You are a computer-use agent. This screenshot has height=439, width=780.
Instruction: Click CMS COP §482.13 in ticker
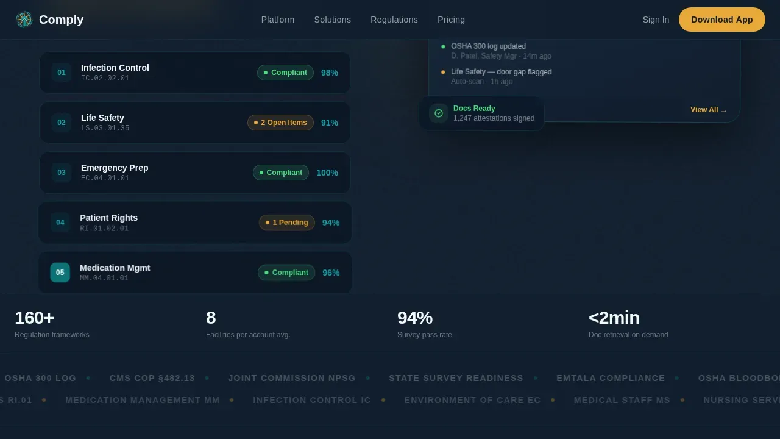pos(152,378)
